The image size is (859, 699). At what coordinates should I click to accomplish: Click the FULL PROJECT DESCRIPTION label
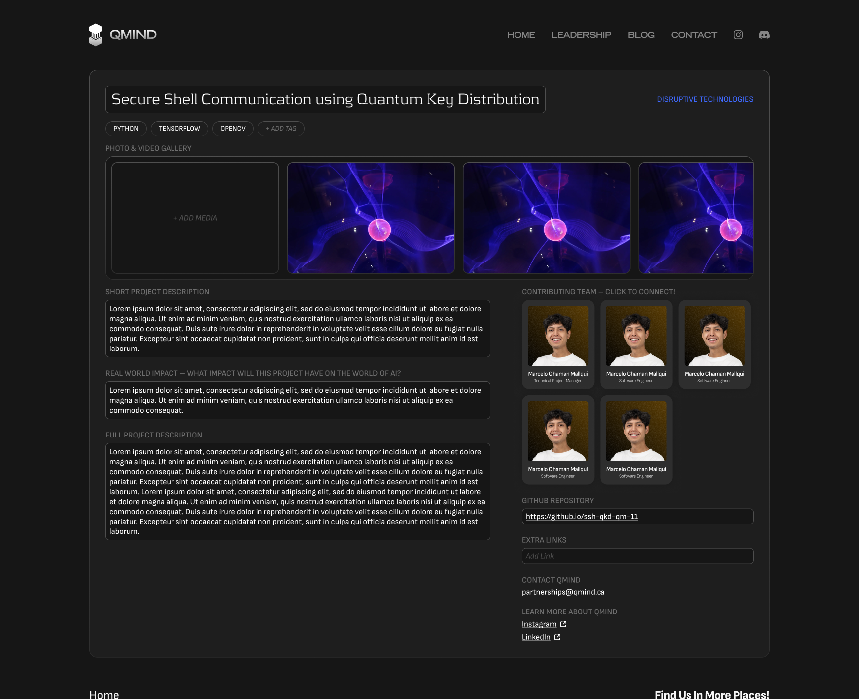pos(154,435)
